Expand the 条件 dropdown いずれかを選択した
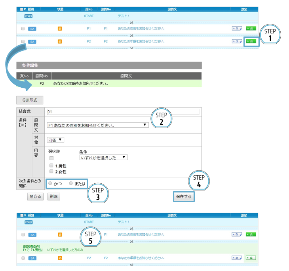289x271 pixels. coord(103,158)
